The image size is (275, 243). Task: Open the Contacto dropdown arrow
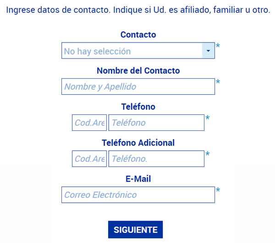[208, 51]
